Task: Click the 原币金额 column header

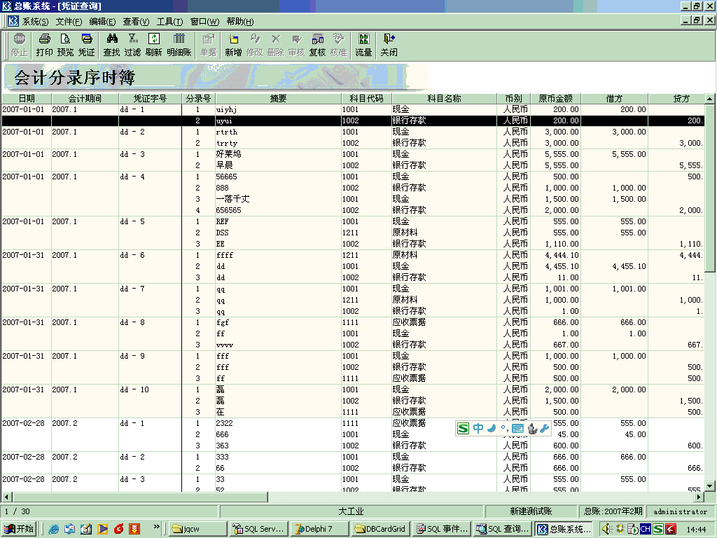Action: [x=555, y=99]
